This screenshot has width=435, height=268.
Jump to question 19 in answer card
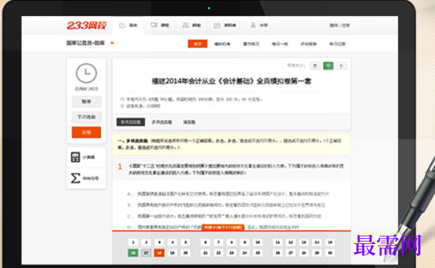pos(172,253)
